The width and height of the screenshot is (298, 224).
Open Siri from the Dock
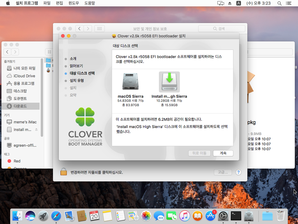[30, 216]
